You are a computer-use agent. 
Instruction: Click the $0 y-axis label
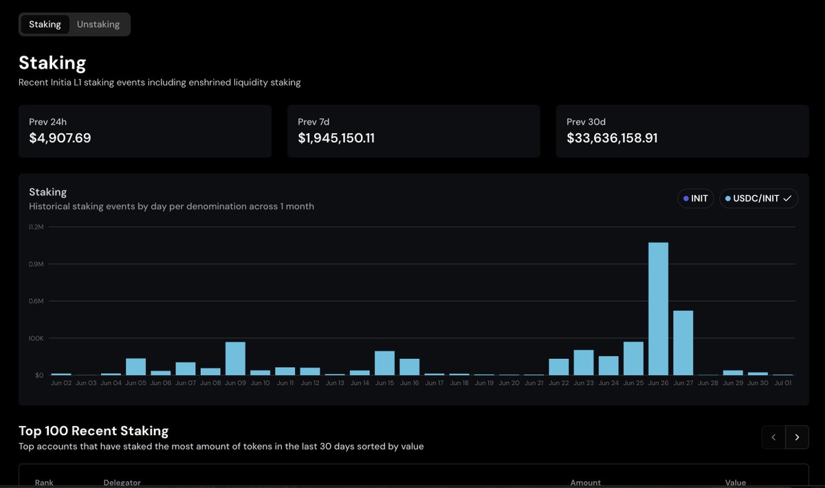[38, 375]
